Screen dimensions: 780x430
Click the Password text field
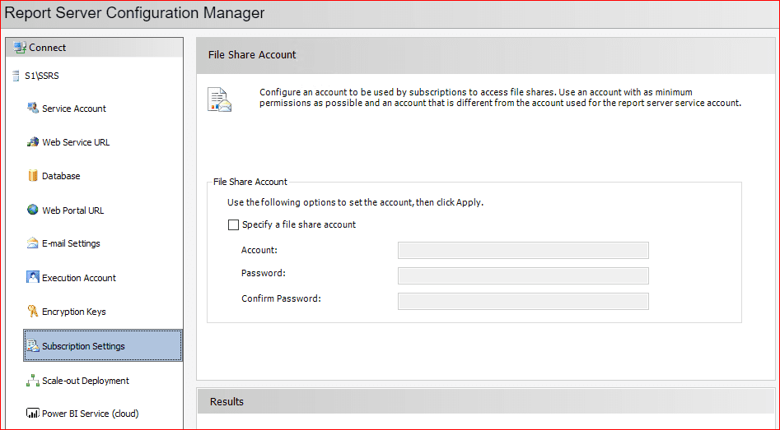523,275
